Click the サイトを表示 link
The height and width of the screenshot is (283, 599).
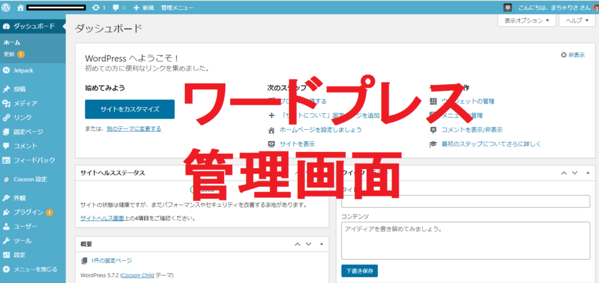click(x=297, y=144)
